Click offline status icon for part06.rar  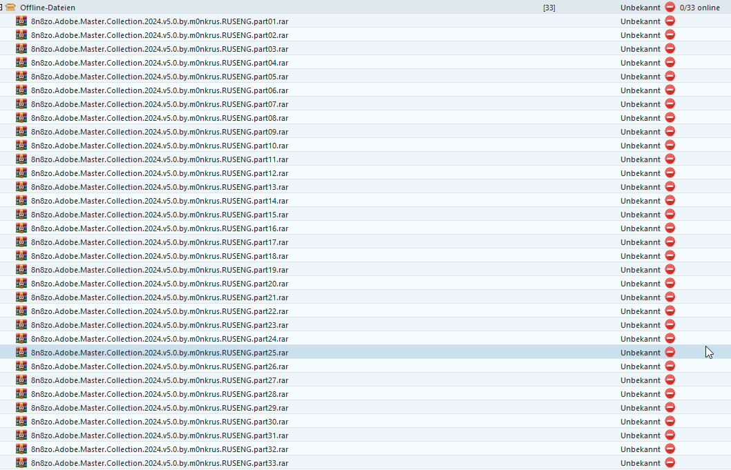coord(670,90)
